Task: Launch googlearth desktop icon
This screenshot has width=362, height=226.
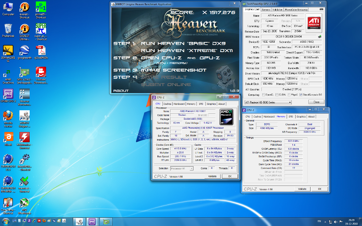Action: 25,52
